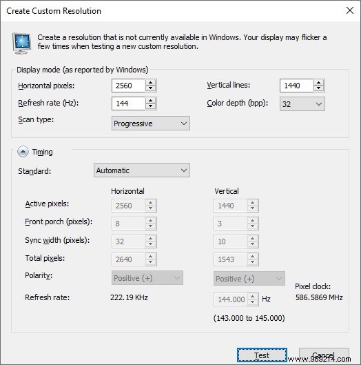
Task: Decrease Horizontal Front porch down arrow
Action: [x=151, y=226]
